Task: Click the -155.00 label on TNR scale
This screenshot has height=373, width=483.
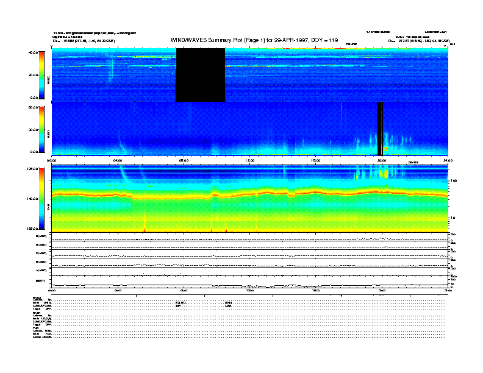Action: pyautogui.click(x=32, y=229)
